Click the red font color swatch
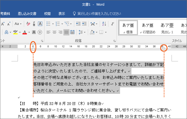The width and height of the screenshot is (187, 119). tap(25, 32)
